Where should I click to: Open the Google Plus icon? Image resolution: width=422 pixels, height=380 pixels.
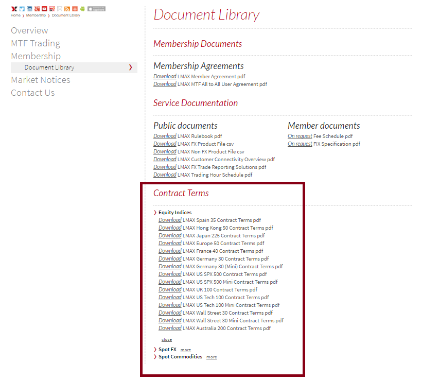pos(37,9)
